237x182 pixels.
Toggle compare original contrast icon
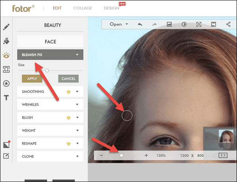(184, 24)
